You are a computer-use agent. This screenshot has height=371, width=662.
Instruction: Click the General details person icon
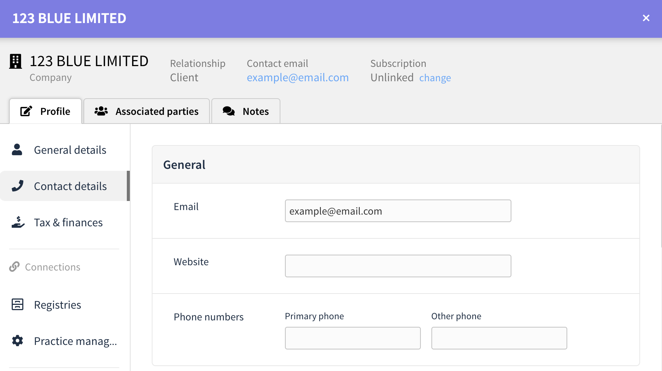click(17, 150)
